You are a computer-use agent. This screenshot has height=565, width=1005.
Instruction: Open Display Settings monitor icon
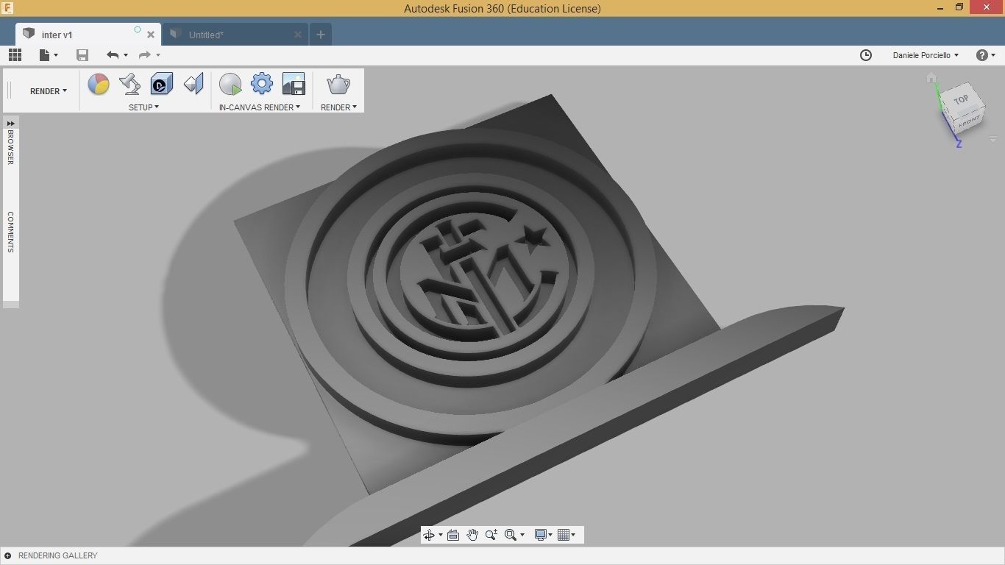pos(541,535)
